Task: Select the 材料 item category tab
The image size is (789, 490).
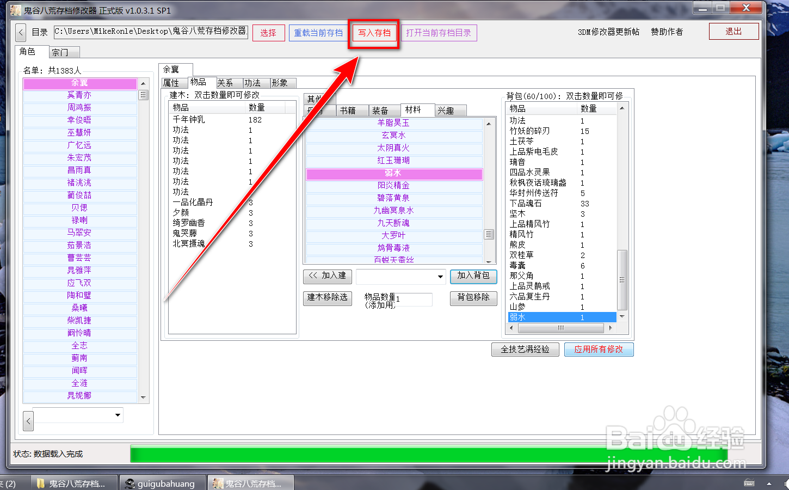Action: point(417,109)
